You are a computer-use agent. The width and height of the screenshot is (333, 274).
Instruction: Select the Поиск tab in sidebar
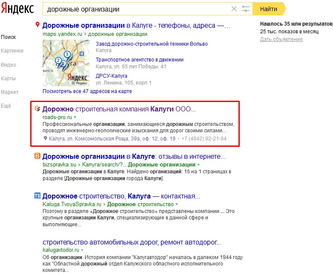click(8, 37)
